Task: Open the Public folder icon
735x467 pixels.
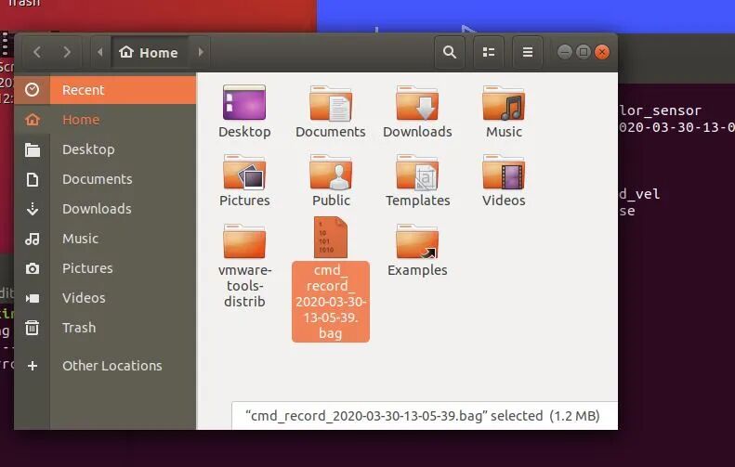Action: coord(331,172)
